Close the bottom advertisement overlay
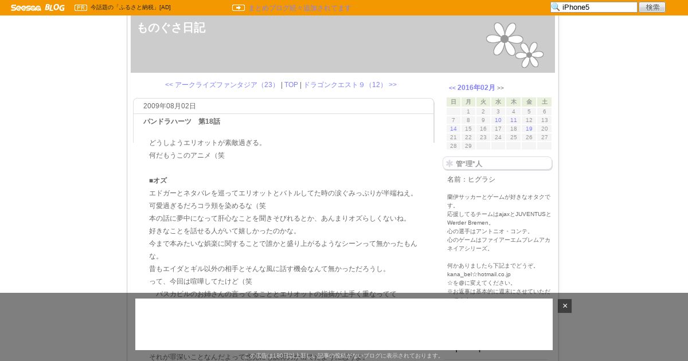688x361 pixels. [565, 306]
